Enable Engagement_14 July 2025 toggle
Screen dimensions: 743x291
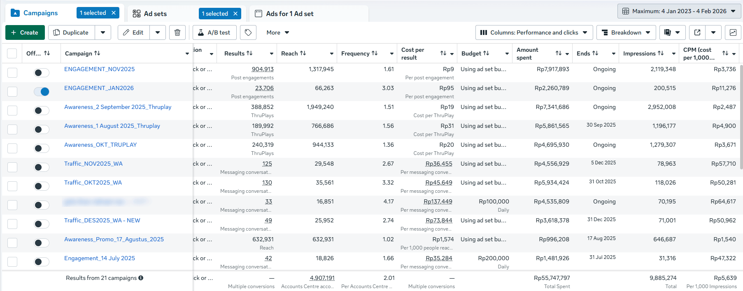click(x=42, y=262)
